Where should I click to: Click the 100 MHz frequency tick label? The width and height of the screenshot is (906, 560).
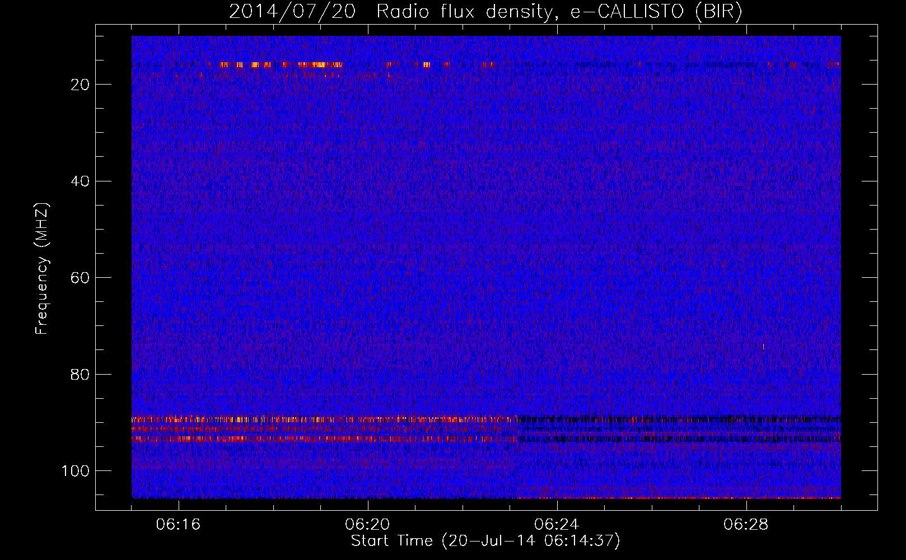(x=76, y=471)
